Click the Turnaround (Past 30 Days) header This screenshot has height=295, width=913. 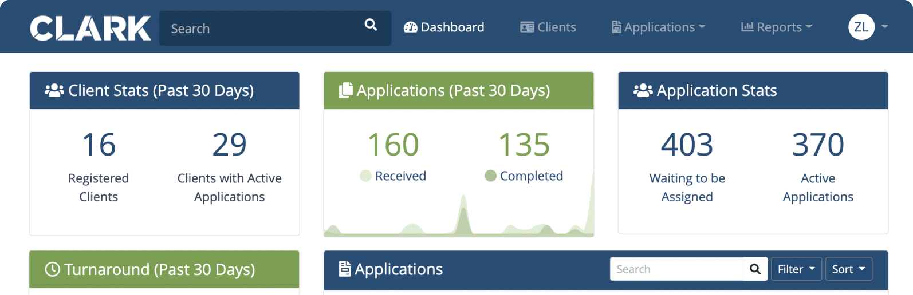pyautogui.click(x=164, y=269)
